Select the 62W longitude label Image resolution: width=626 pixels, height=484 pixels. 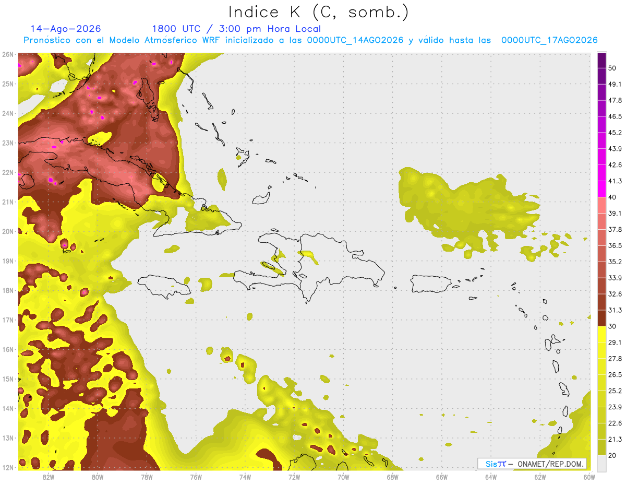click(x=540, y=477)
